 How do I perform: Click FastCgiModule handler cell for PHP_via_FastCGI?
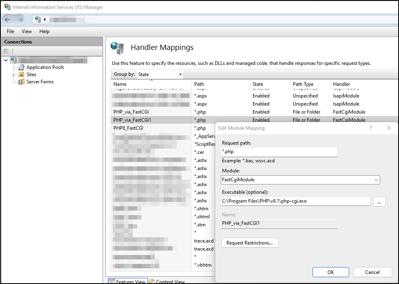tap(349, 112)
